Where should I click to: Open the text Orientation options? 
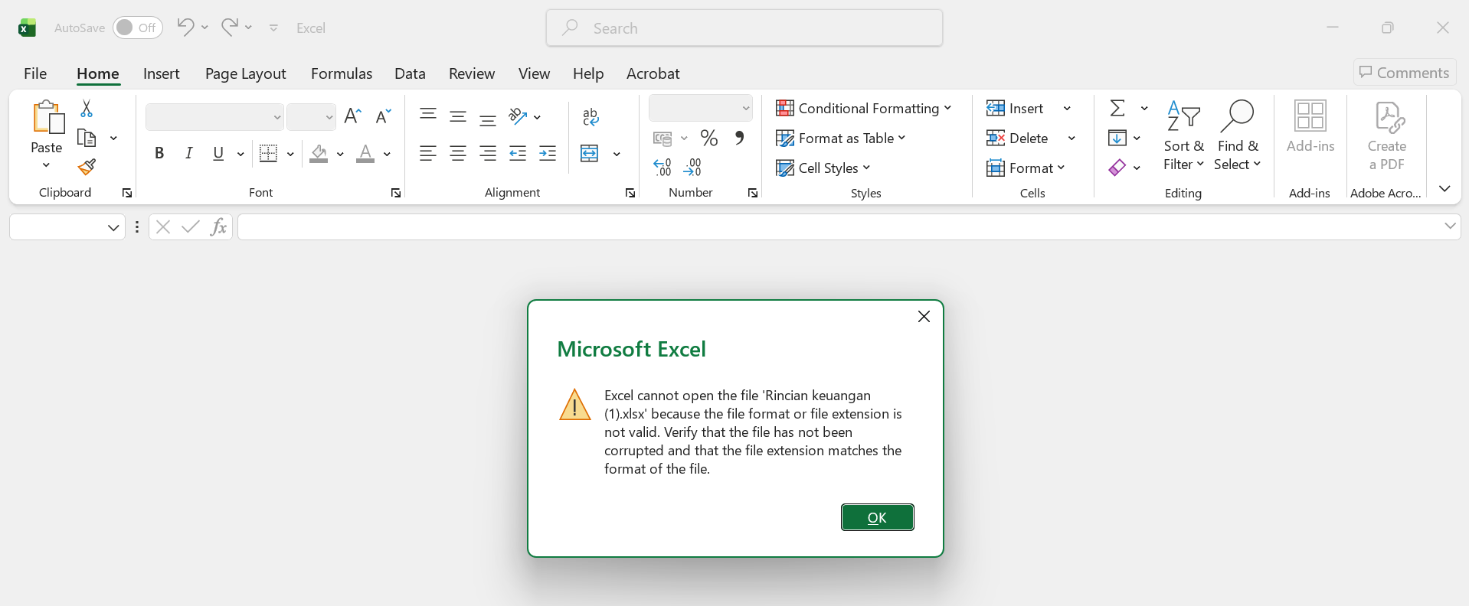click(x=525, y=116)
